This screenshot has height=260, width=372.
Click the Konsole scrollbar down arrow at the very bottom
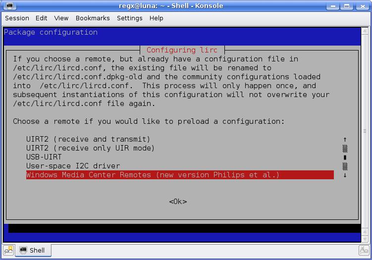[365, 238]
